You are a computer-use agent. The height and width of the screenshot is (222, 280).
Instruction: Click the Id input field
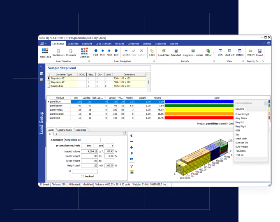[85, 171]
